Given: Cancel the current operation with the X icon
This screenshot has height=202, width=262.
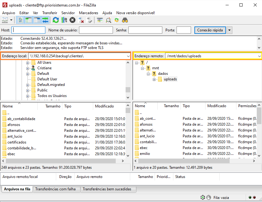Looking at the screenshot, I should (72, 20).
